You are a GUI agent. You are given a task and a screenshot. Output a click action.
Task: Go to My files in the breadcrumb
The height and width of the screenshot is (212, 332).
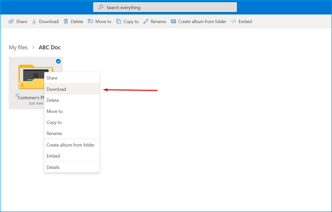(x=19, y=47)
